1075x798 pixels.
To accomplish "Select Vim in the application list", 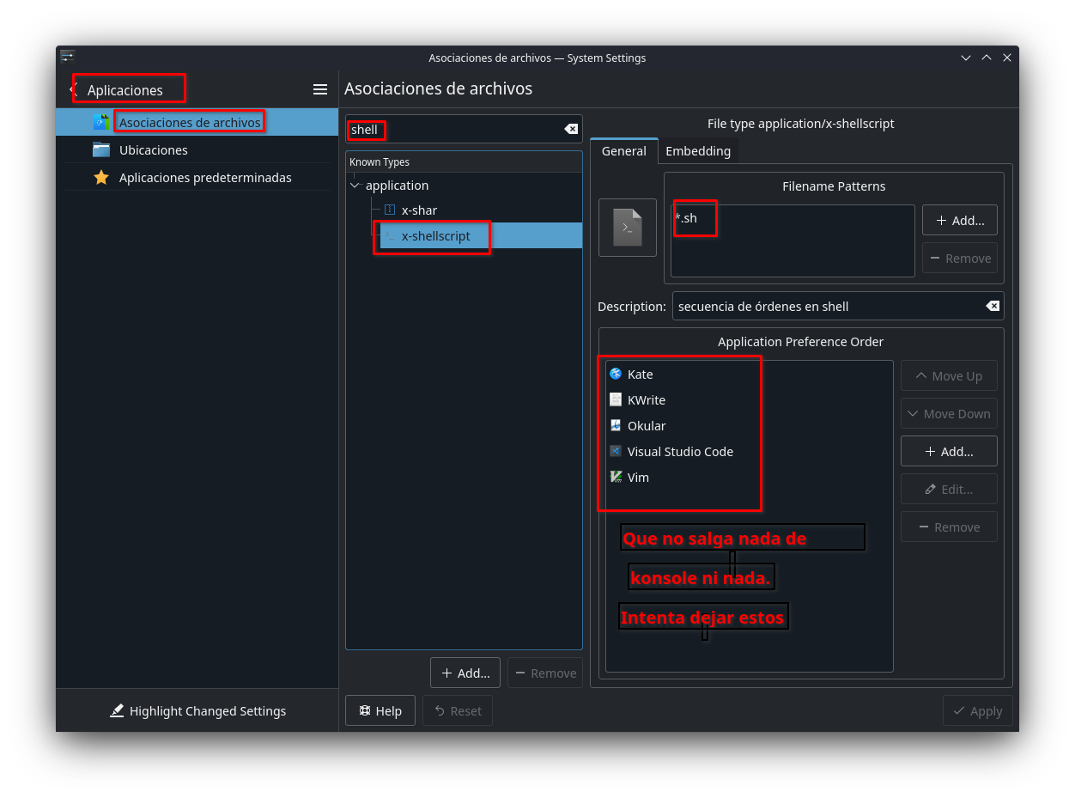I will (x=749, y=477).
